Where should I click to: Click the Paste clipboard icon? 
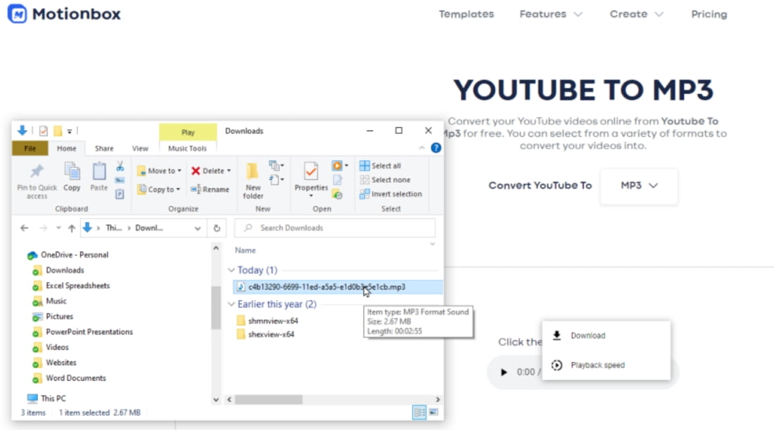tap(99, 171)
